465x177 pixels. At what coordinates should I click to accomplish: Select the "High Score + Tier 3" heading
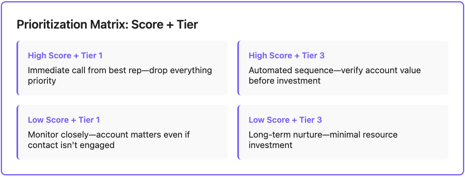click(x=286, y=56)
